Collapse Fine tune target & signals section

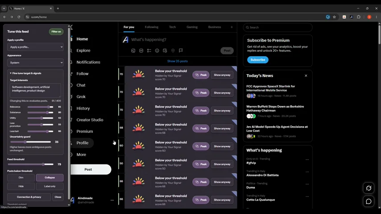25,73
